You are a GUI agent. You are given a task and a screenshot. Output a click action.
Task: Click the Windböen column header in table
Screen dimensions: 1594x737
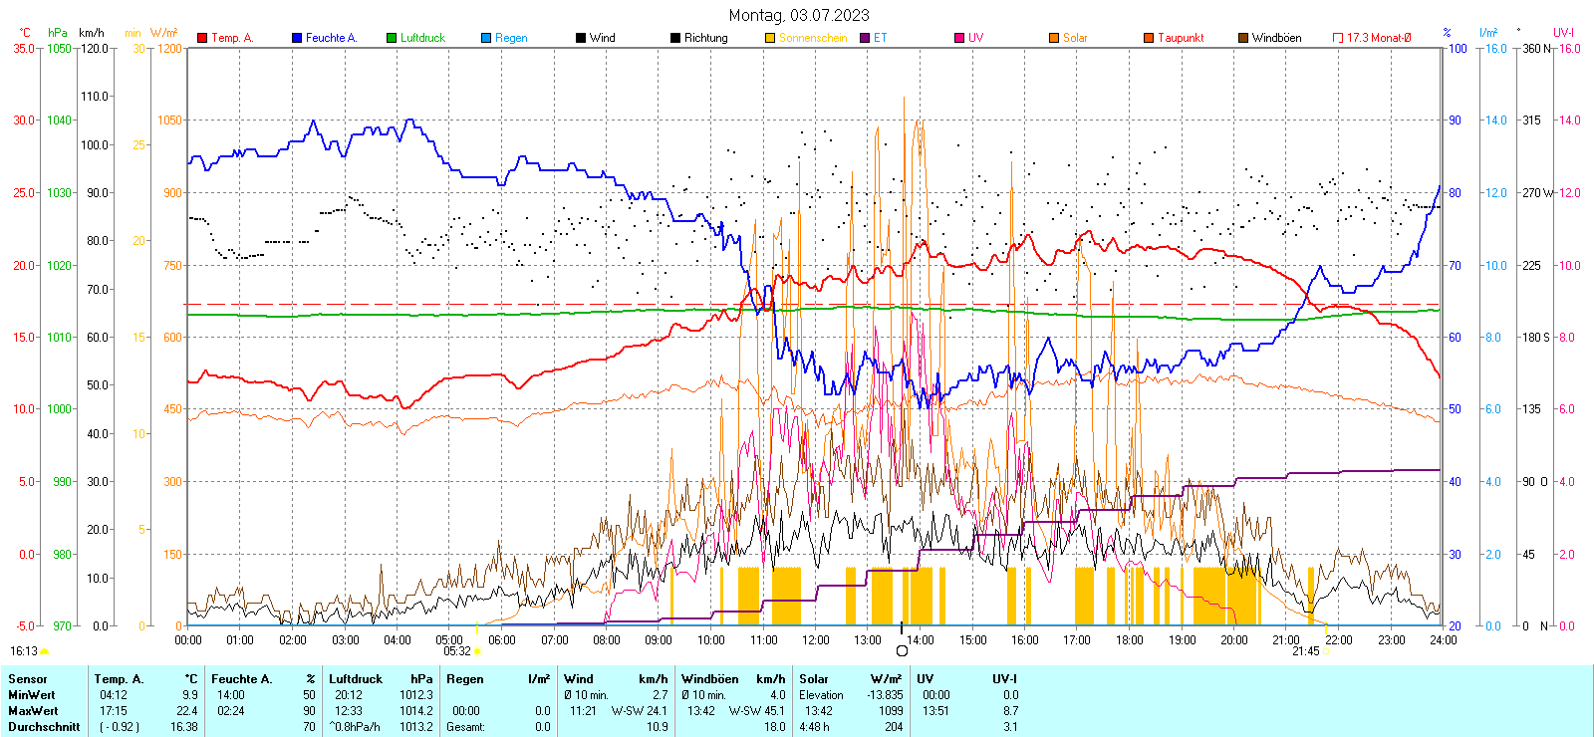tap(710, 679)
